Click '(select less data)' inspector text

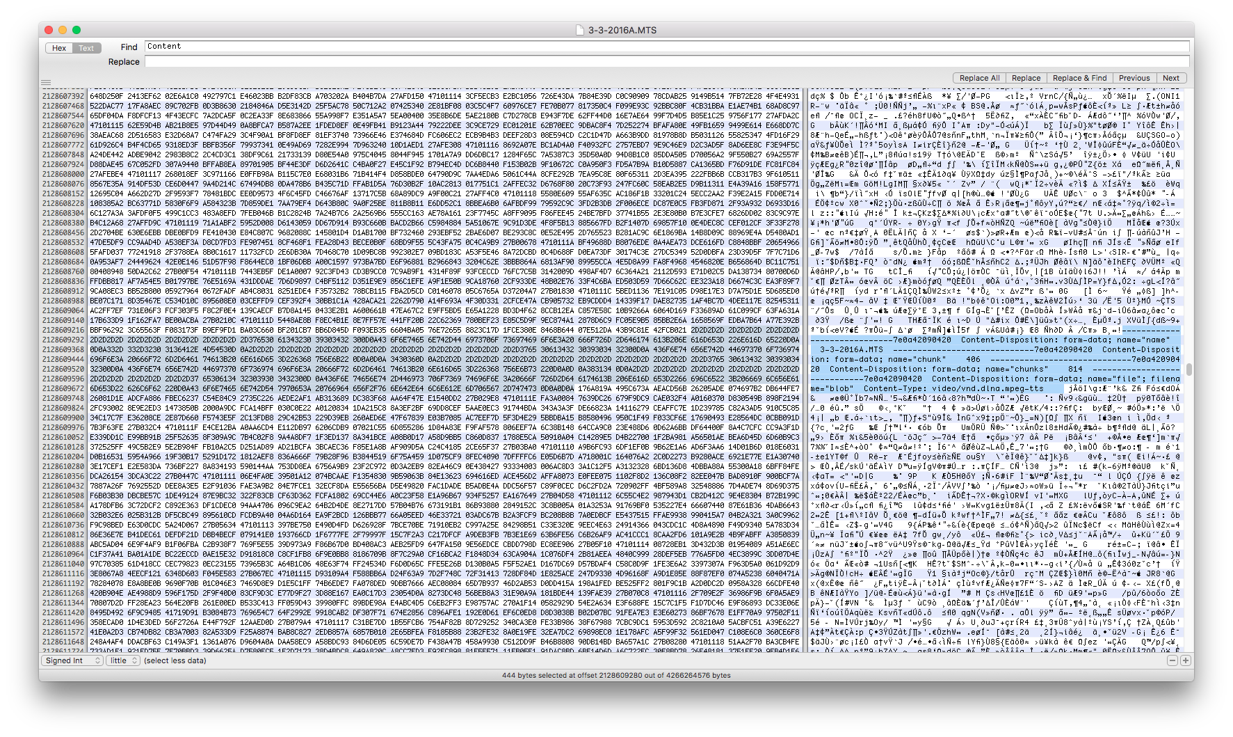click(175, 660)
